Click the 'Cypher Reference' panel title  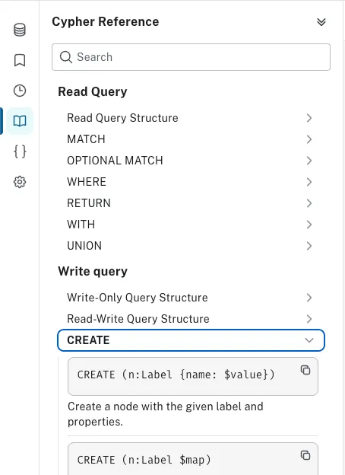point(105,22)
